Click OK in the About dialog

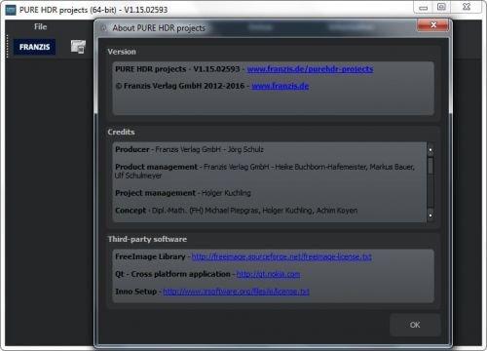point(415,325)
